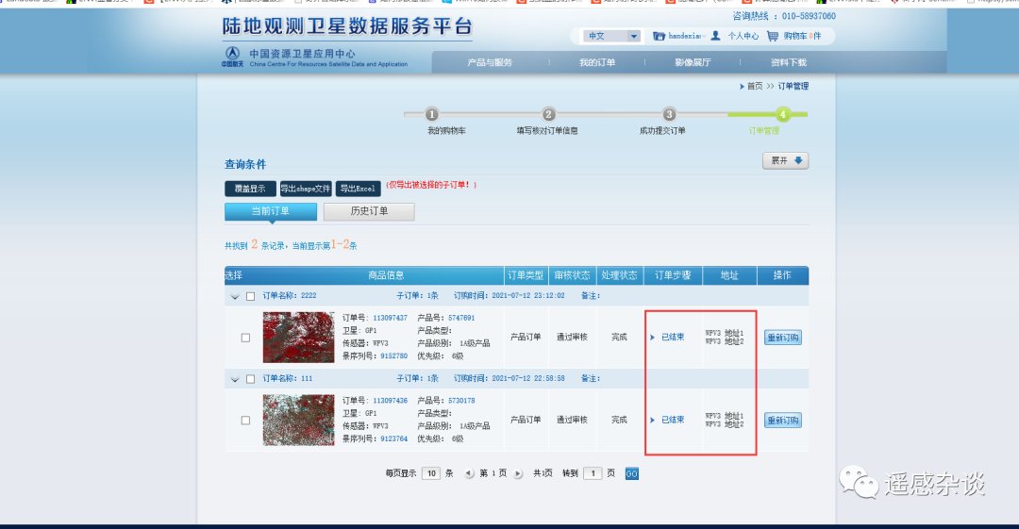Select sub-order checkbox for order 113097436
1019x529 pixels.
click(x=245, y=421)
